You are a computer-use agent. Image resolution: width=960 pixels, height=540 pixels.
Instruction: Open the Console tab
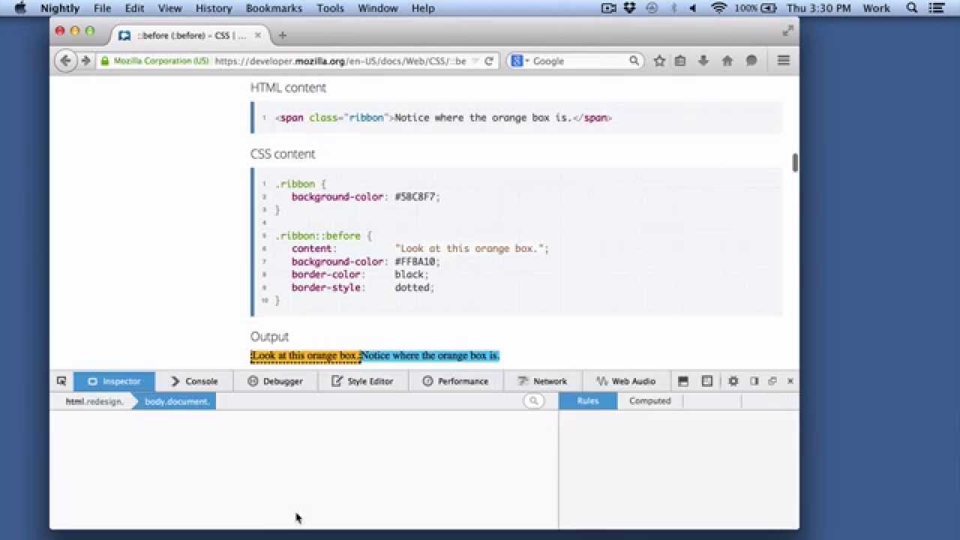[x=193, y=381]
